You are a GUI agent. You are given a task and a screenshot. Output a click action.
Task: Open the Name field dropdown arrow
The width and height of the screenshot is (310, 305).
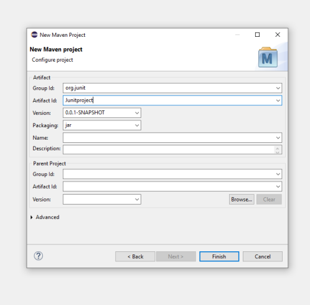click(278, 138)
